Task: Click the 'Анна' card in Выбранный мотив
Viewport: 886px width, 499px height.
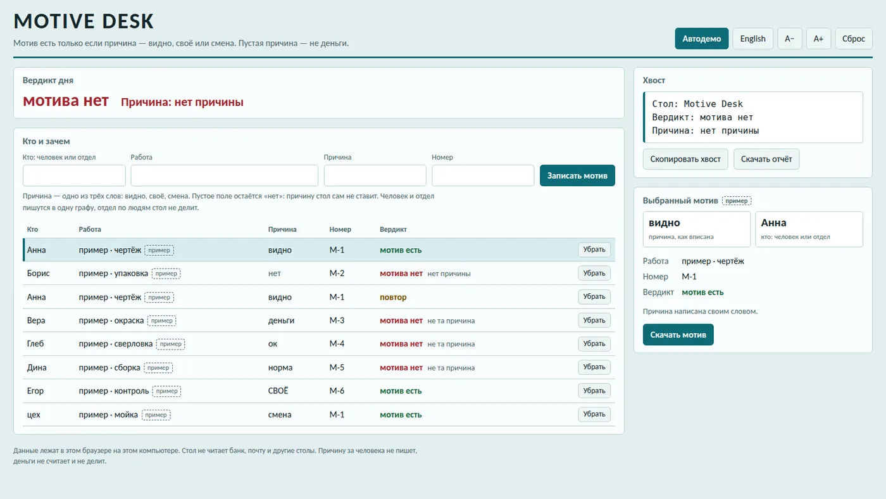Action: click(x=809, y=229)
